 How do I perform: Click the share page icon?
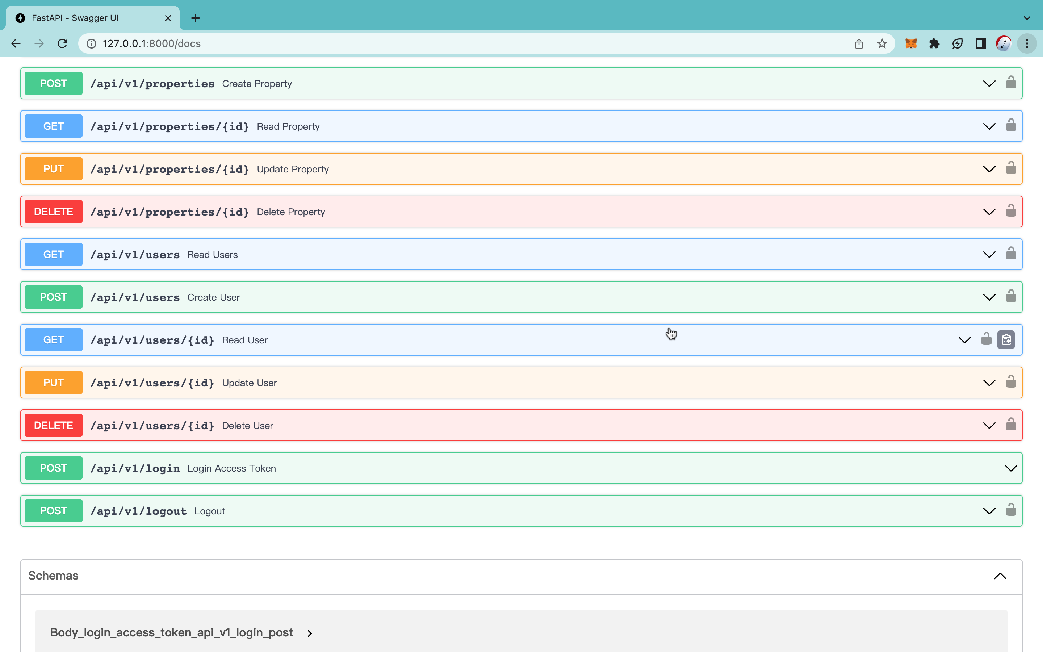859,43
